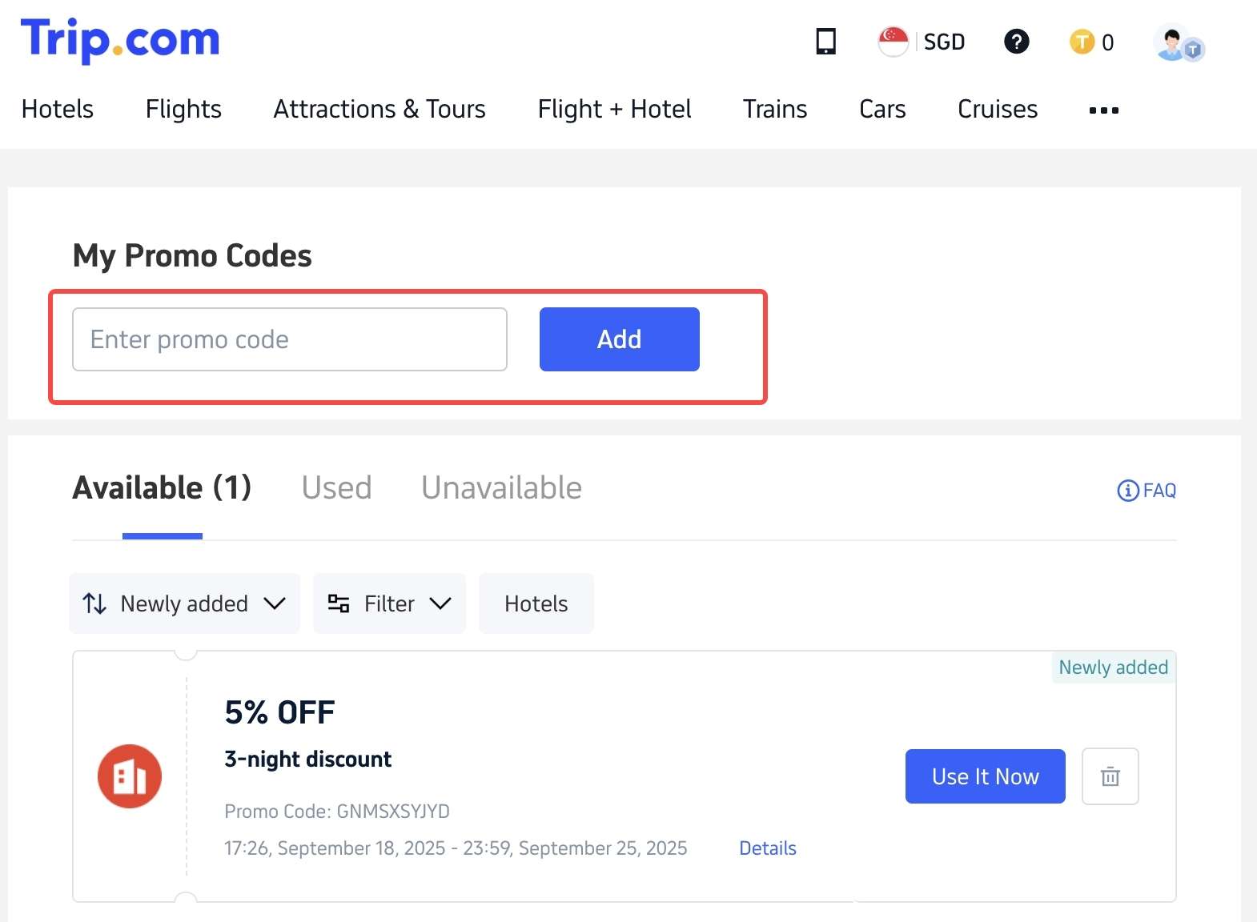Open the Trains menu item
Screen dimensions: 1257x922
(x=774, y=109)
